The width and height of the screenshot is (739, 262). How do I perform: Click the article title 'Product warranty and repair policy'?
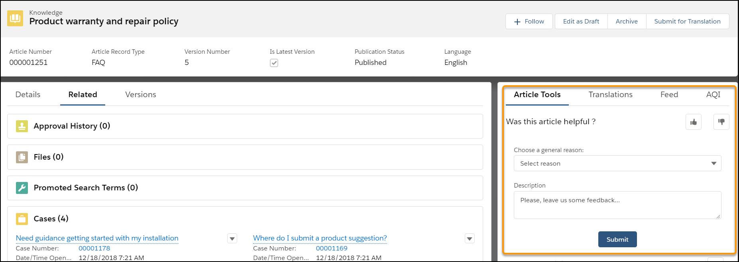104,22
